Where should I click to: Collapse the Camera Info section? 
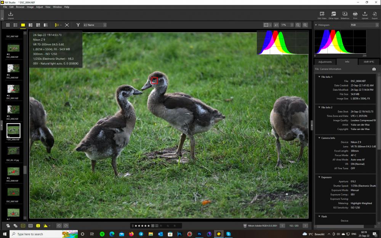pyautogui.click(x=319, y=138)
